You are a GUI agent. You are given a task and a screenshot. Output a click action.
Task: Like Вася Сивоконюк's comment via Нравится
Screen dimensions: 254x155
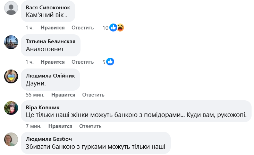pos(52,28)
